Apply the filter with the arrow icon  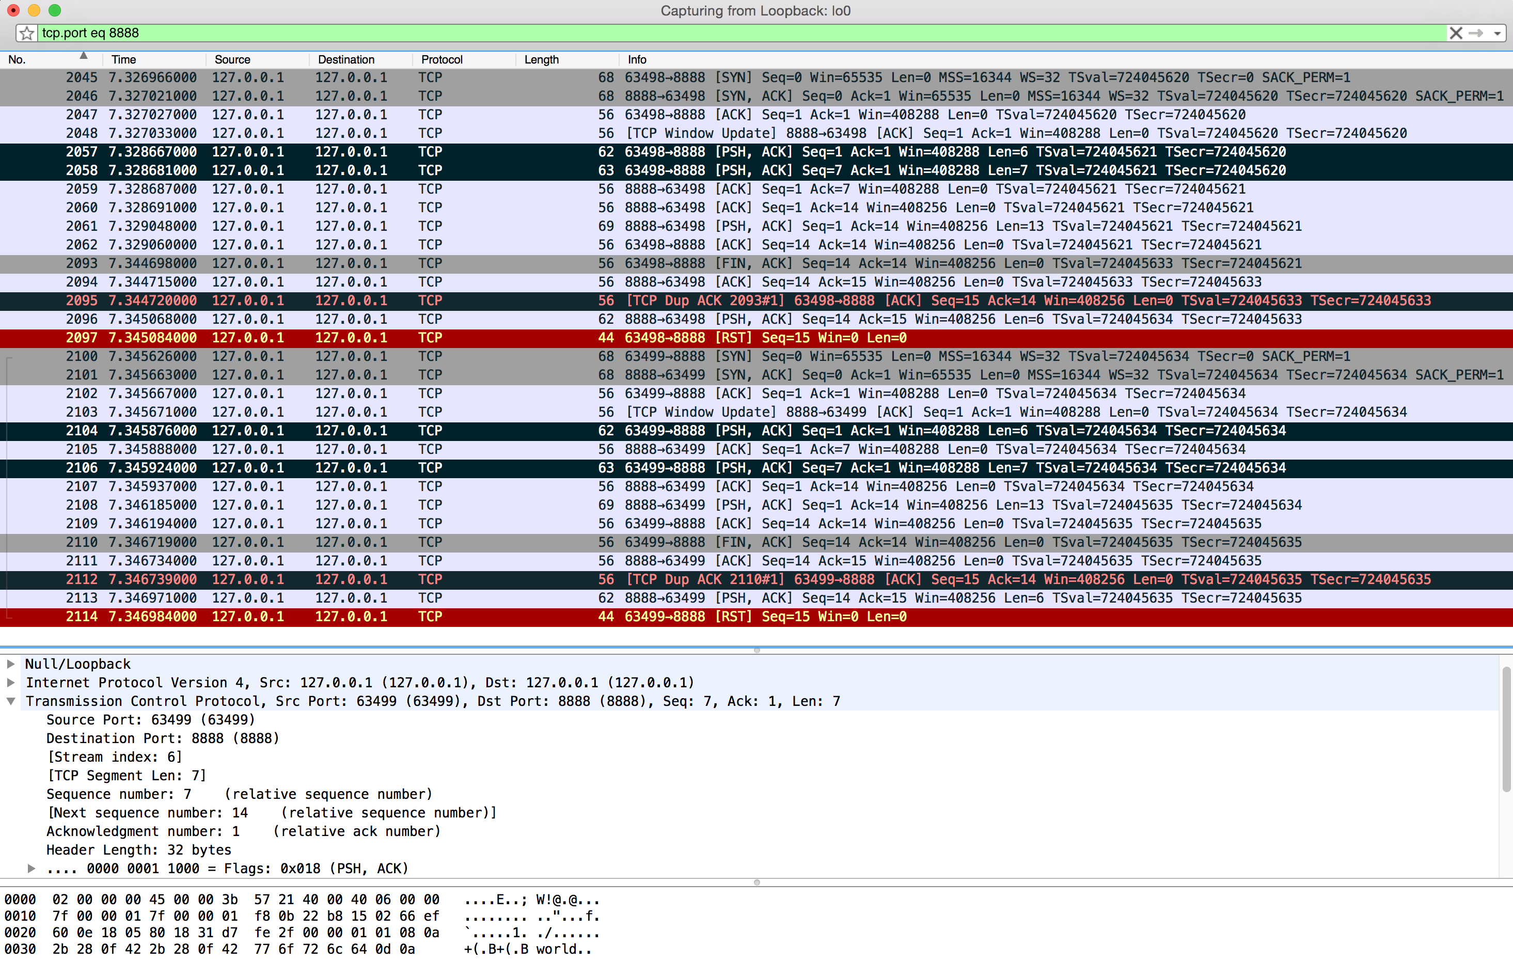(1476, 33)
